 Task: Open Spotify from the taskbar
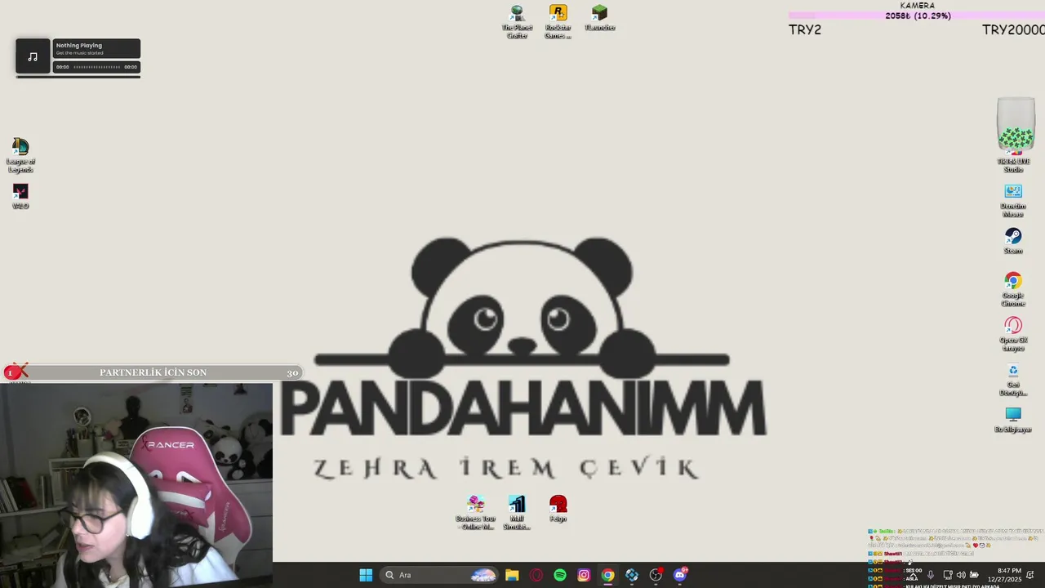[560, 575]
